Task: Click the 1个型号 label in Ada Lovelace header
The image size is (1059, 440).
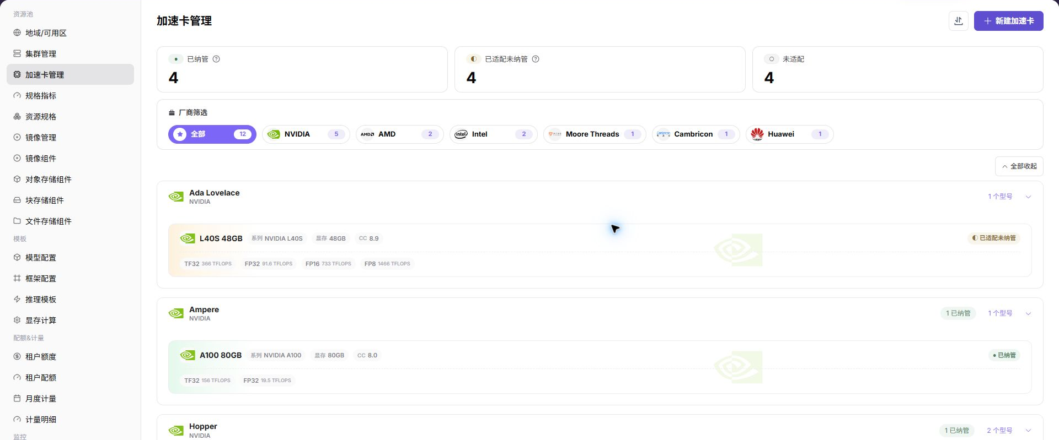Action: (x=1000, y=197)
